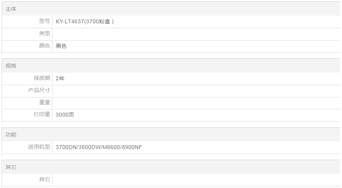This screenshot has height=188, width=342.
Task: Select the 型号 row label
Action: pyautogui.click(x=44, y=21)
